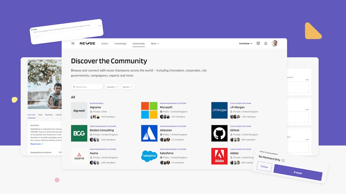Open the Boston Consulting community name
This screenshot has width=346, height=194.
point(102,130)
